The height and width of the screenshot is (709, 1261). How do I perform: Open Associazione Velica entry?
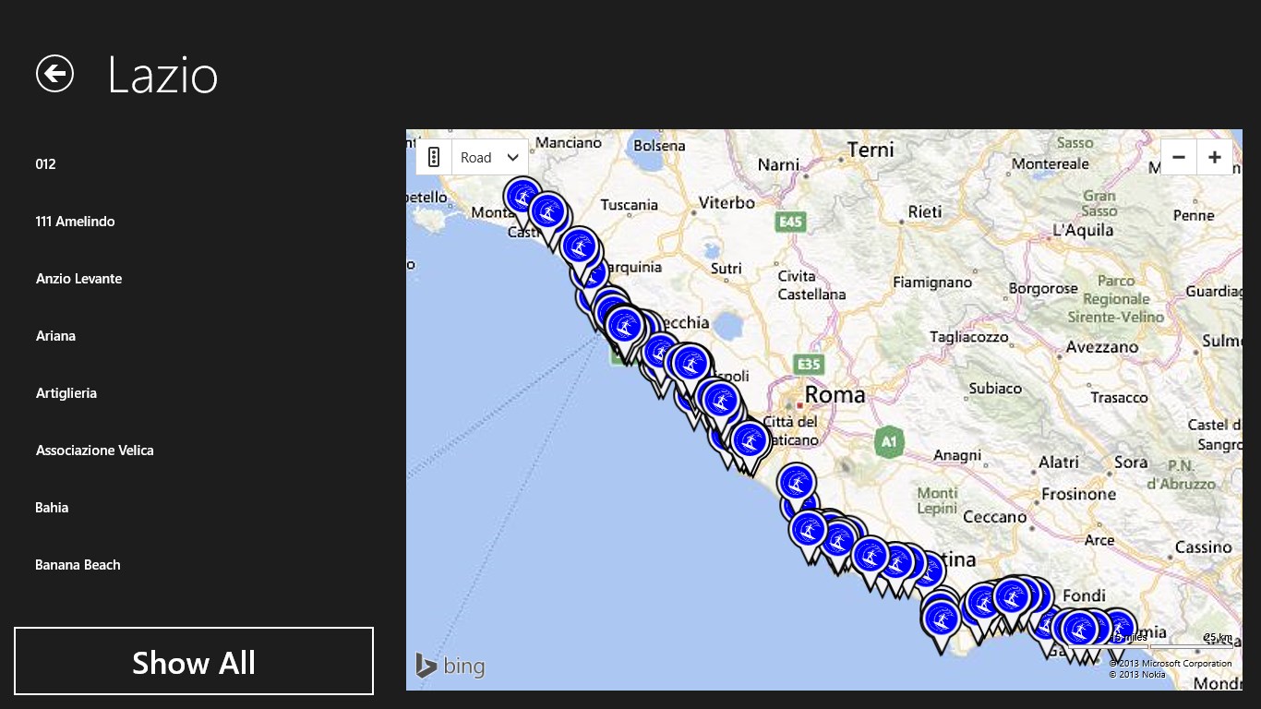(x=95, y=451)
